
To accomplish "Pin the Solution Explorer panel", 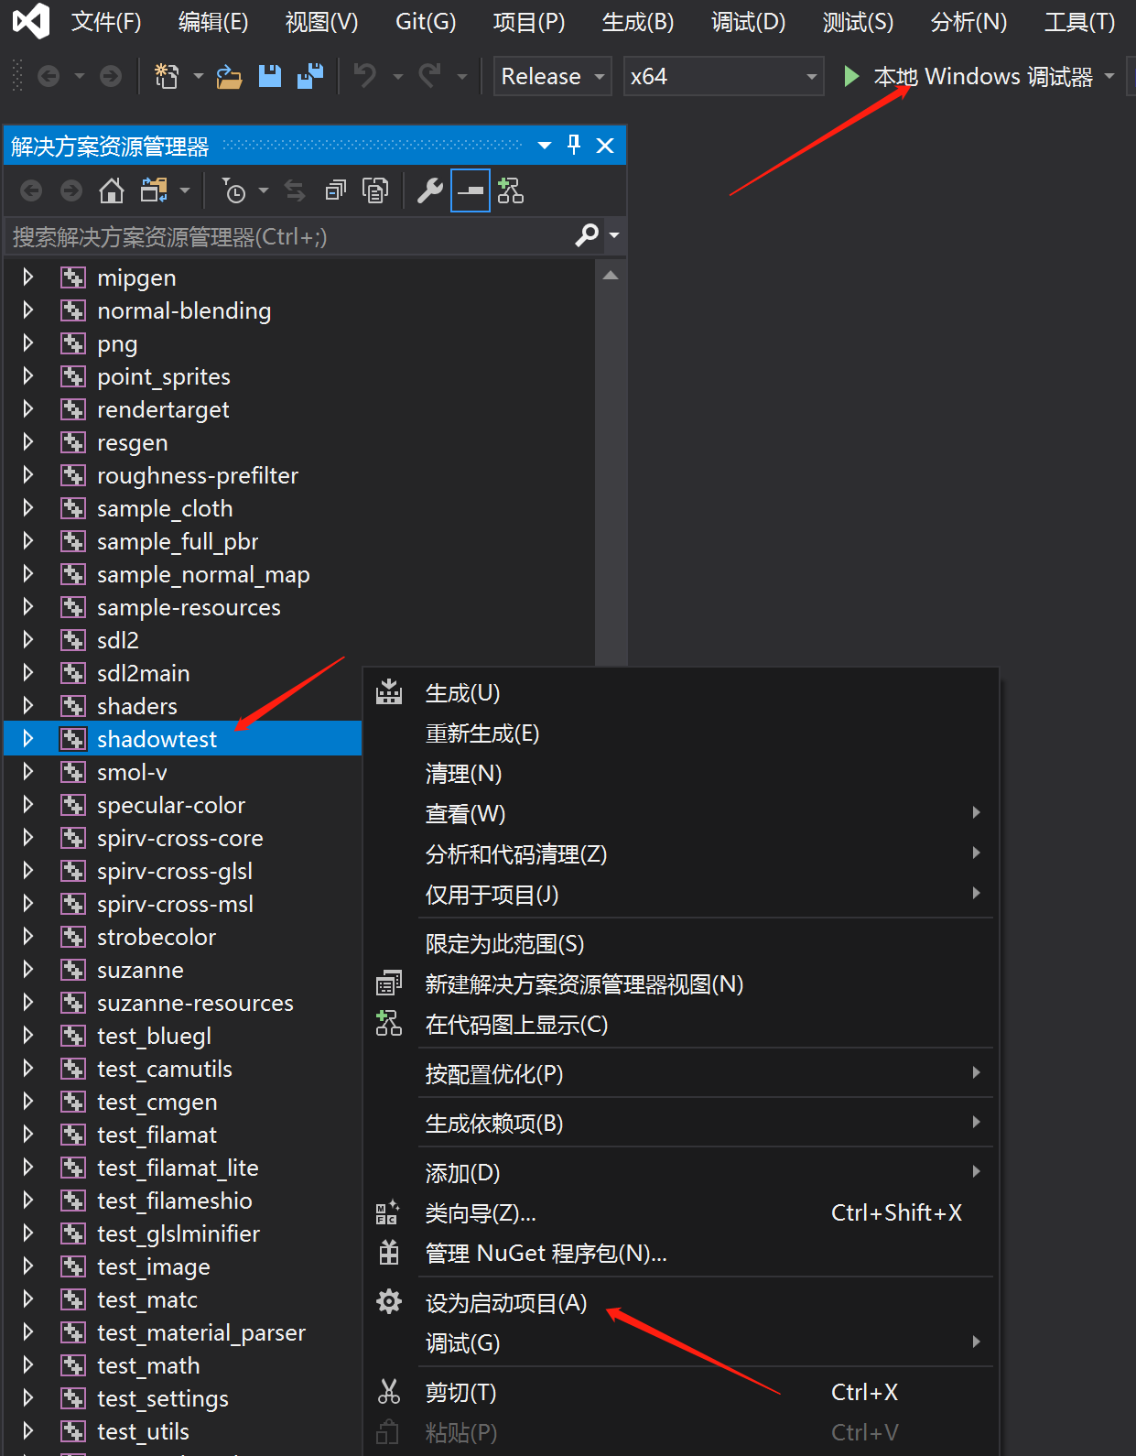I will tap(574, 145).
